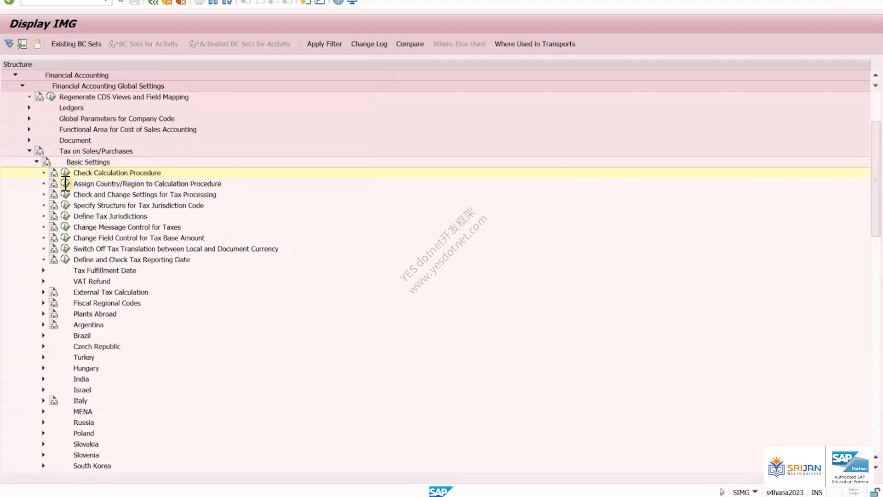The height and width of the screenshot is (497, 883).
Task: Open documentation icon for Plants Abroad
Action: (x=54, y=314)
